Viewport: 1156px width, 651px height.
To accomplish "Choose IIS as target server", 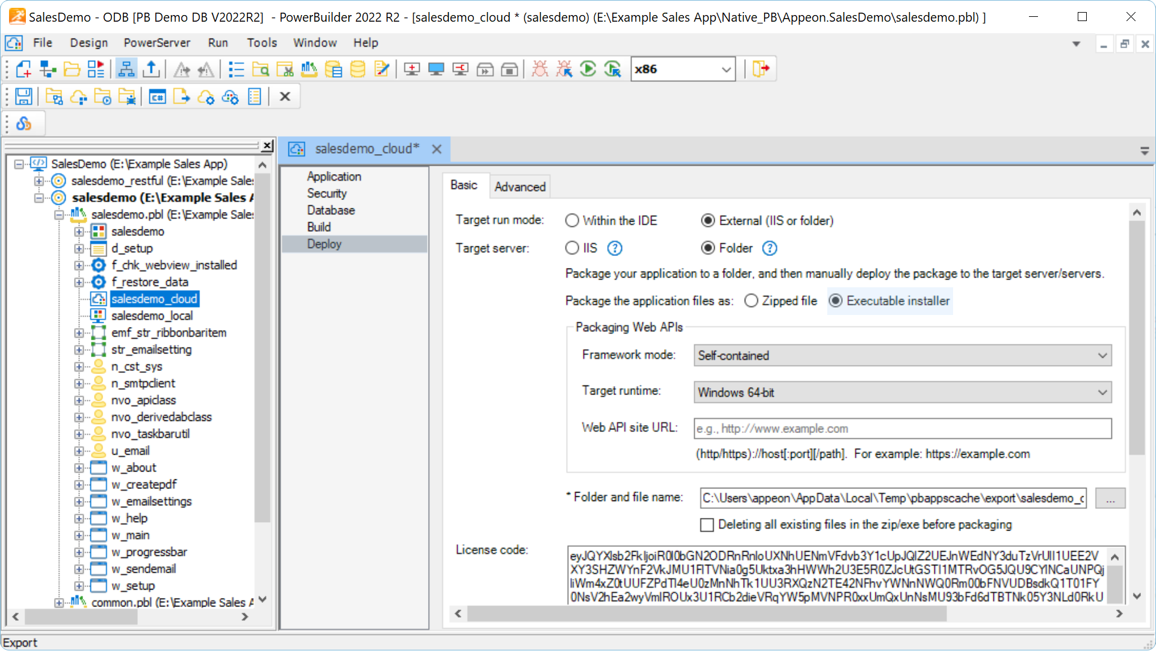I will (x=572, y=248).
